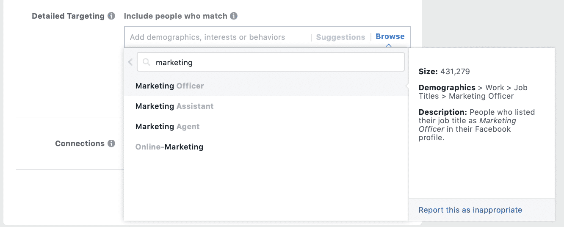Click the Connections section label

coord(80,144)
